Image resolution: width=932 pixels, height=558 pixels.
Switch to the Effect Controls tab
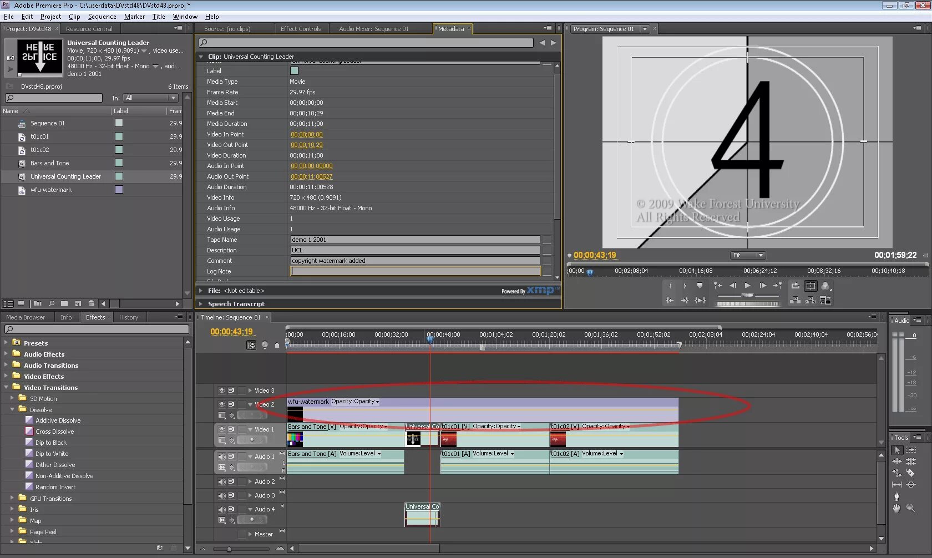(x=301, y=29)
